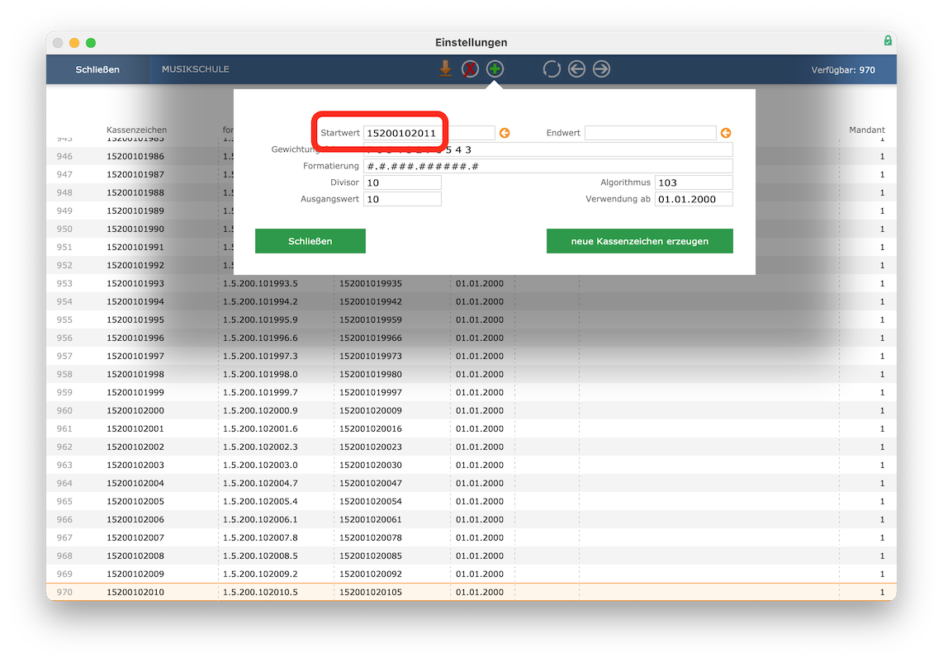
Task: Click the Formatierung input field
Action: [548, 166]
